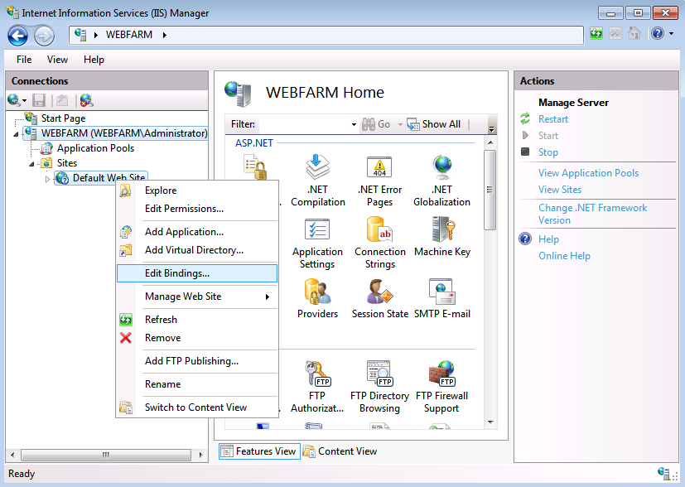Click the Connections horizontal scrollbar thumb
Viewport: 685px width, 487px height.
pyautogui.click(x=106, y=455)
